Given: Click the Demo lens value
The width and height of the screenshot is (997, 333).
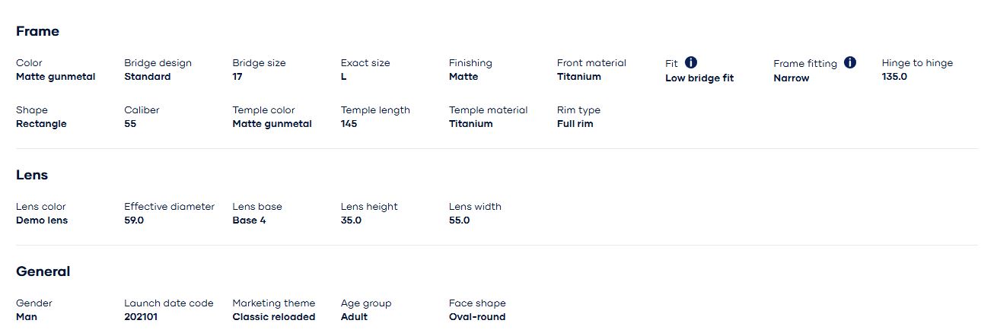Looking at the screenshot, I should [x=42, y=220].
